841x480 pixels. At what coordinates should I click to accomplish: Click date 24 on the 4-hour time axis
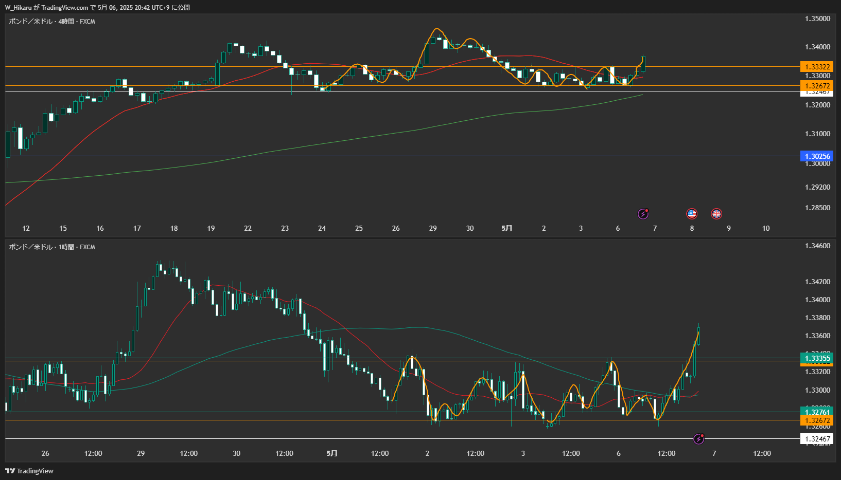[x=322, y=228]
